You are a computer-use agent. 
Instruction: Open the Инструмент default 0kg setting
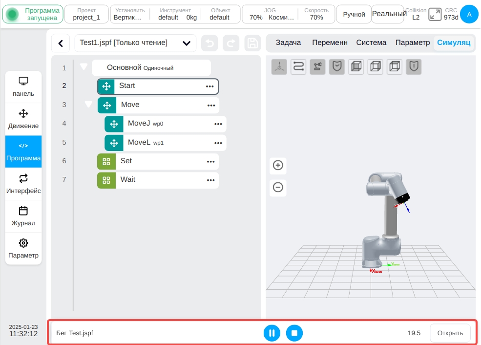pos(175,14)
